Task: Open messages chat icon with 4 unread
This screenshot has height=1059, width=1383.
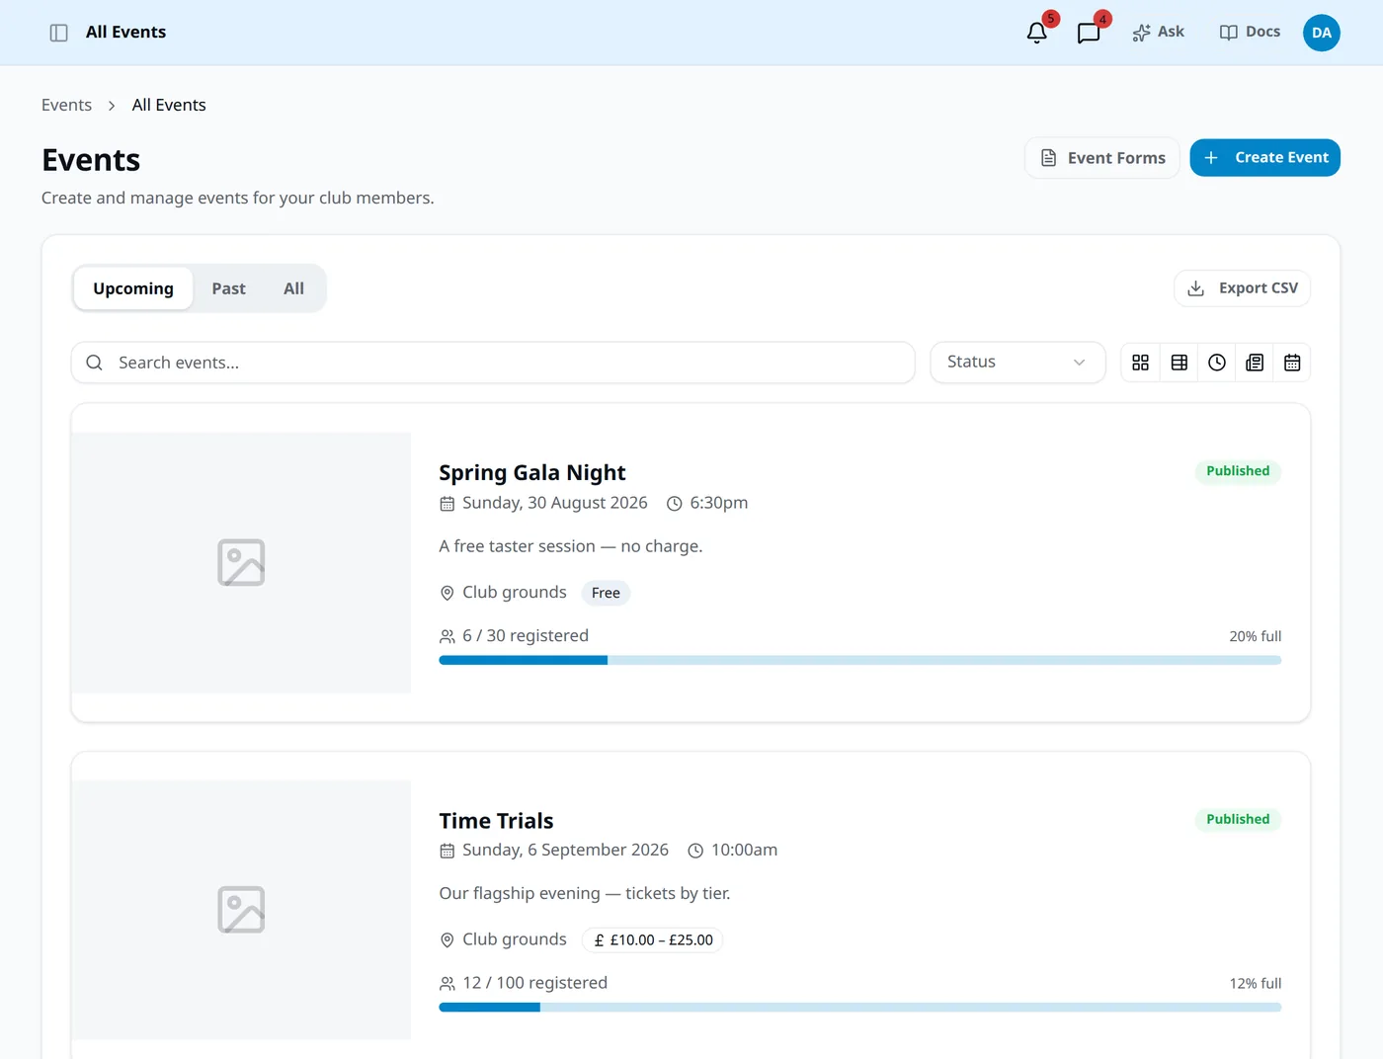Action: pyautogui.click(x=1089, y=33)
